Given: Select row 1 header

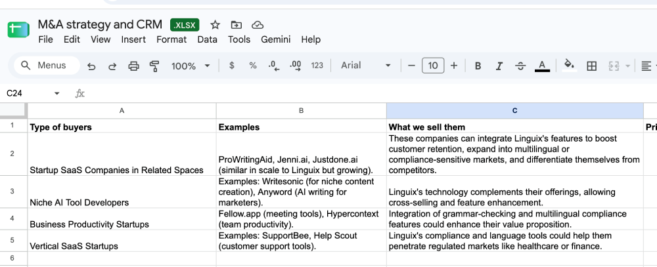Looking at the screenshot, I should 12,125.
